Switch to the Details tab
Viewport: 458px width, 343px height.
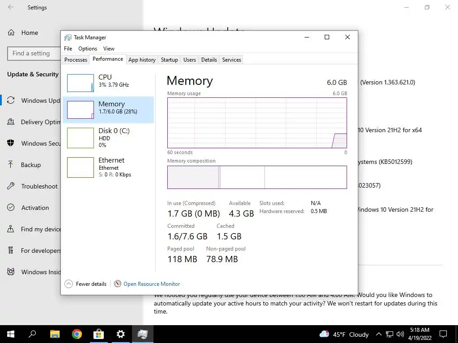209,60
